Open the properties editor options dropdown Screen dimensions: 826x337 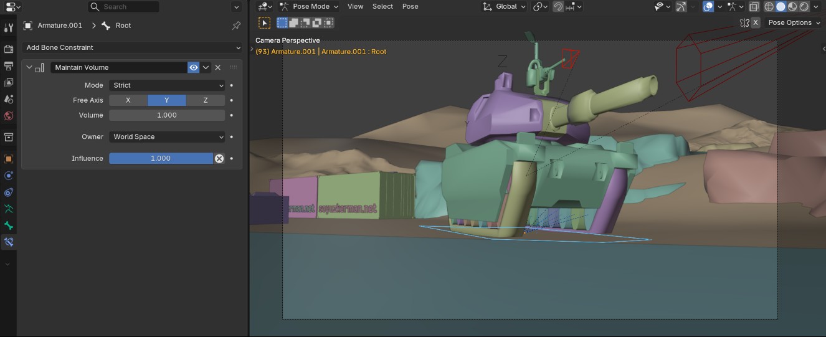point(236,7)
